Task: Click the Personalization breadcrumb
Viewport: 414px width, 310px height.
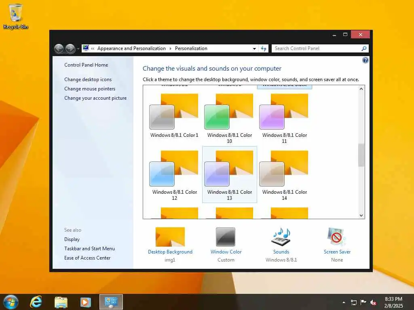Action: pyautogui.click(x=191, y=48)
